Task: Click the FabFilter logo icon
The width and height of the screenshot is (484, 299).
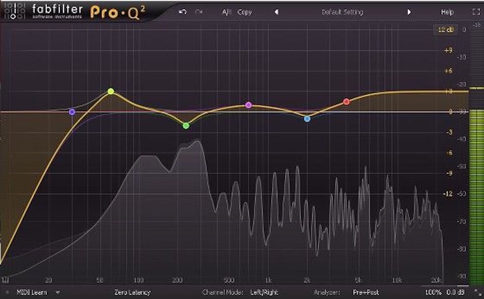Action: 14,10
